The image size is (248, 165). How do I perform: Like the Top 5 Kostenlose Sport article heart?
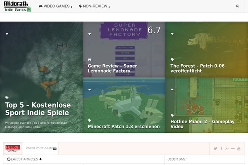[7, 34]
